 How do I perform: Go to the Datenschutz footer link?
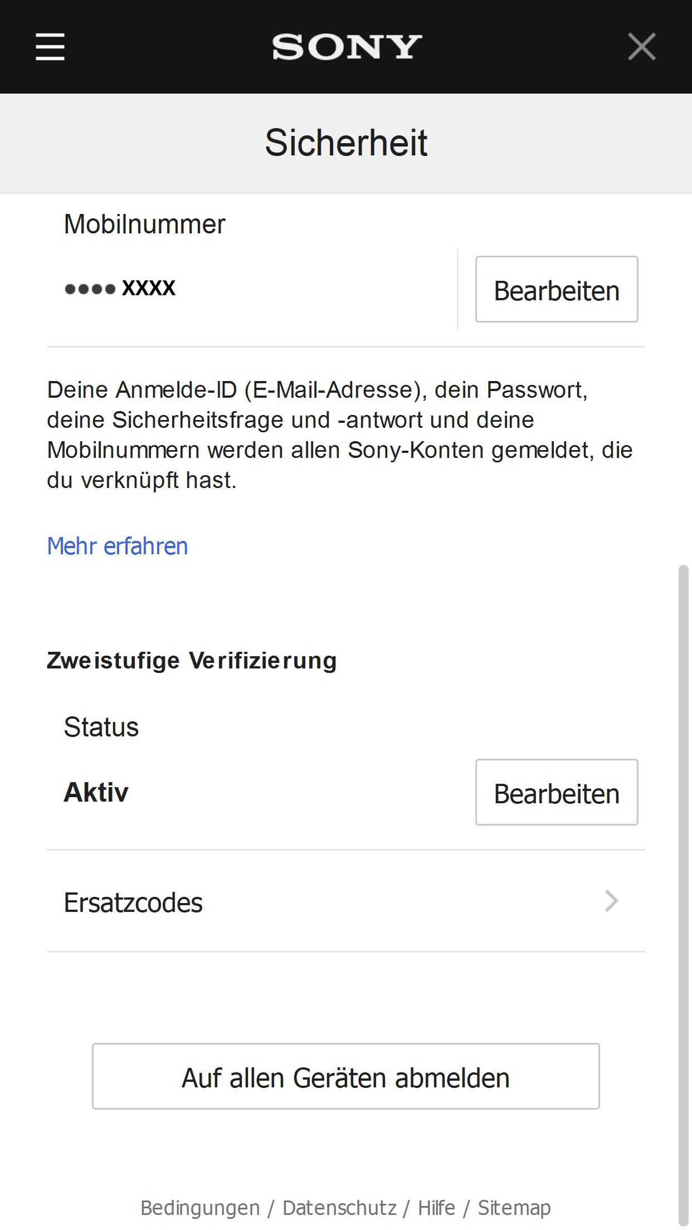(339, 1208)
